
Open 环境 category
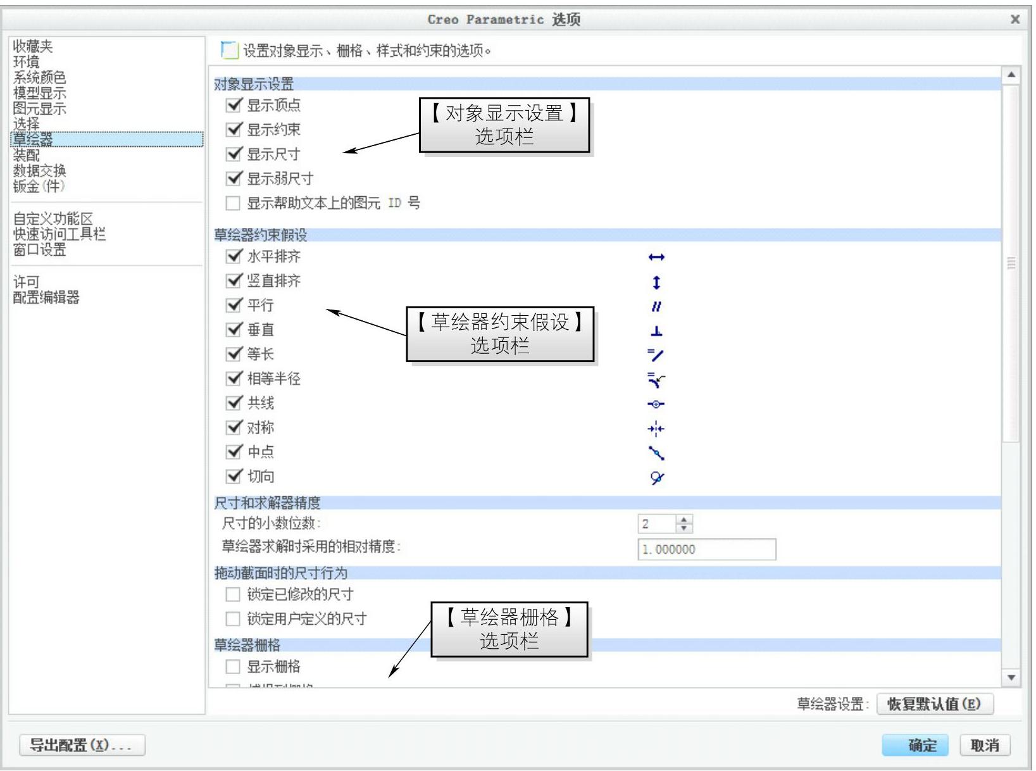coord(27,62)
